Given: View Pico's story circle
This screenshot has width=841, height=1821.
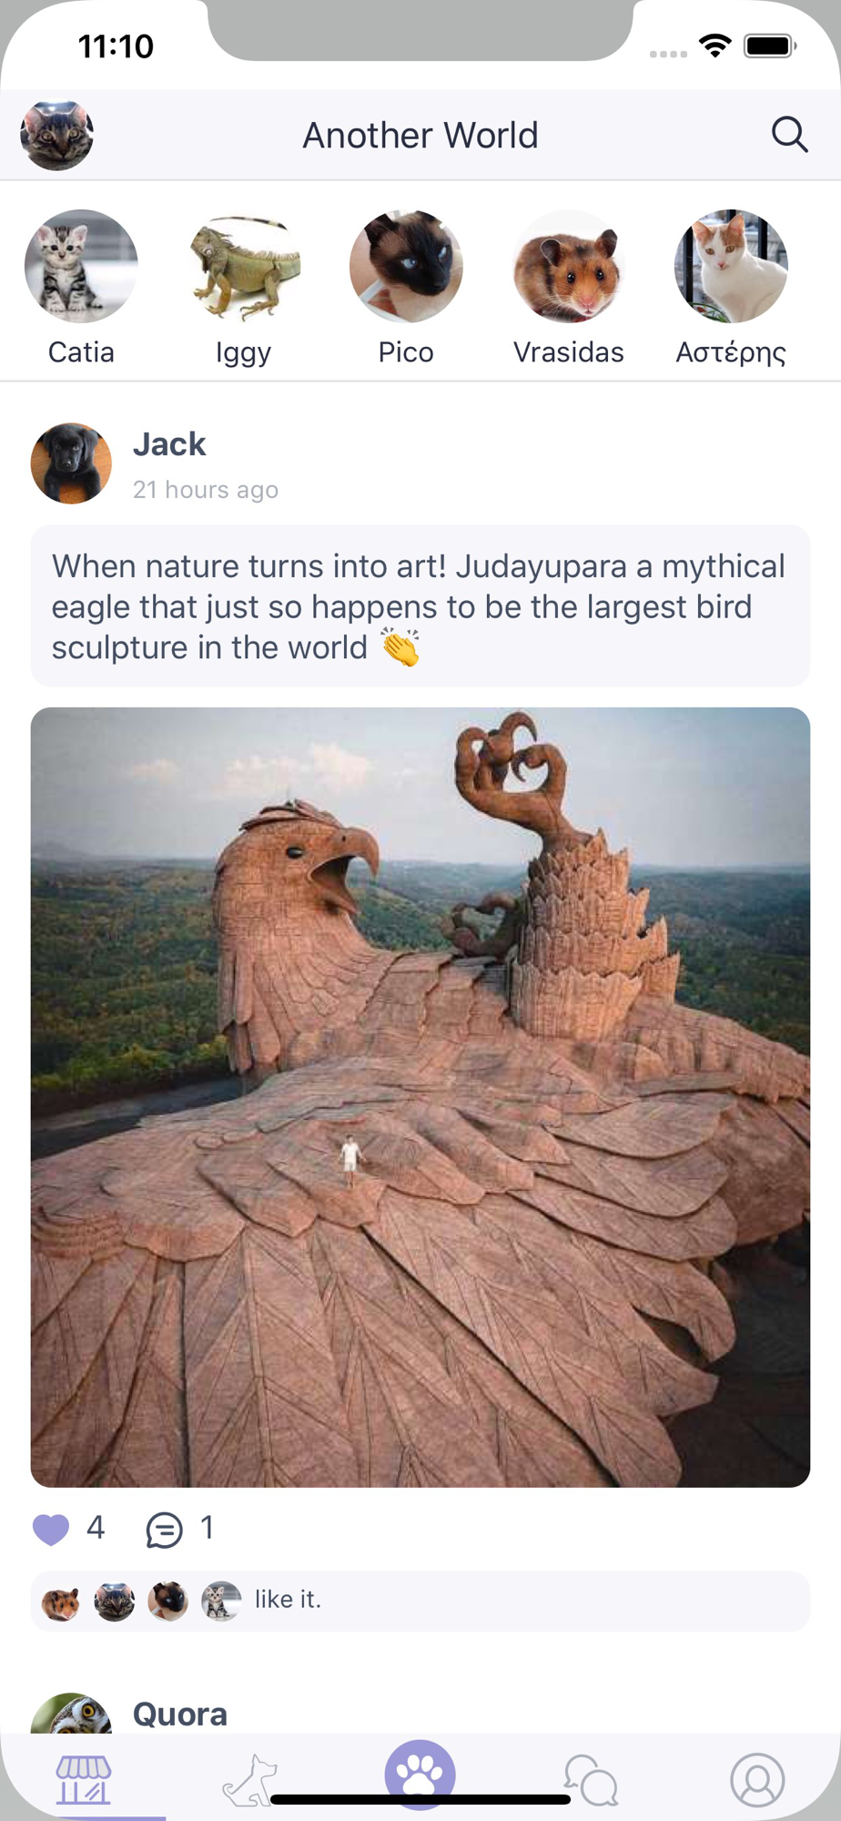Looking at the screenshot, I should point(406,266).
